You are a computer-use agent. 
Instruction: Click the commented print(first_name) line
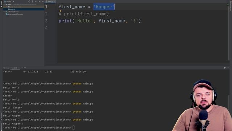pos(84,14)
